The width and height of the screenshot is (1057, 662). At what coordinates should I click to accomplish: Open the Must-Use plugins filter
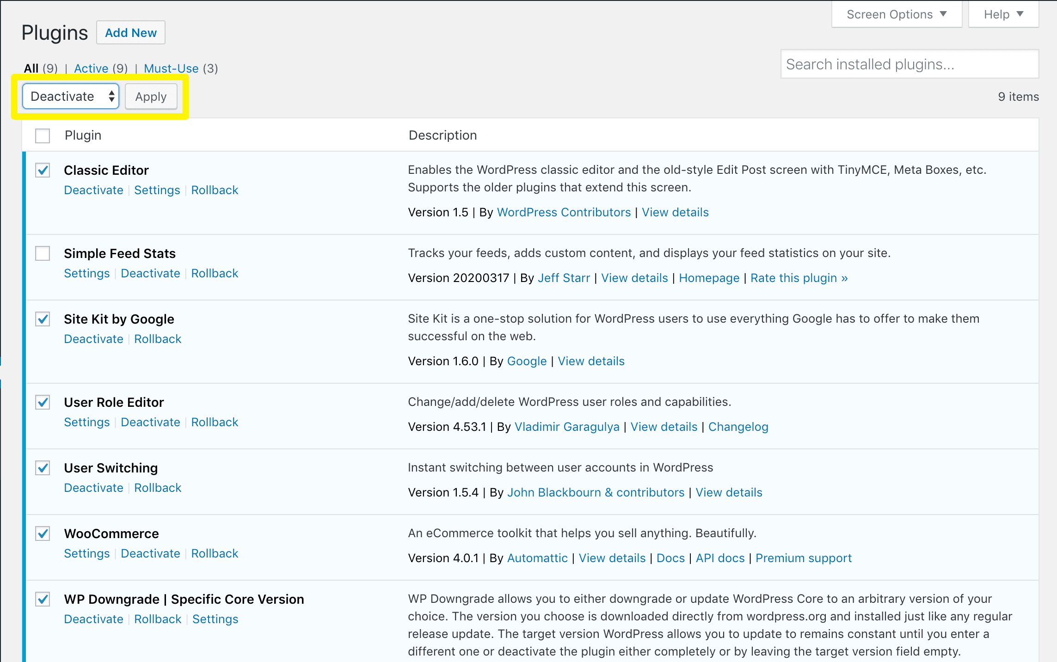click(171, 68)
